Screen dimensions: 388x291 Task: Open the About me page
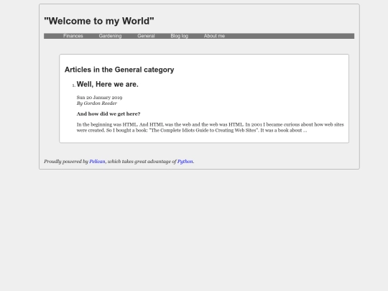(214, 36)
